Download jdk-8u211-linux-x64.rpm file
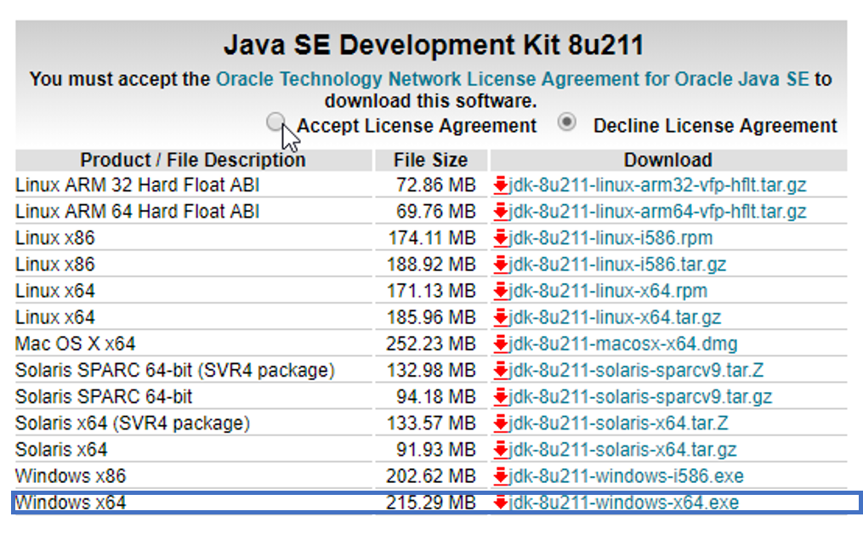The image size is (863, 534). [608, 291]
